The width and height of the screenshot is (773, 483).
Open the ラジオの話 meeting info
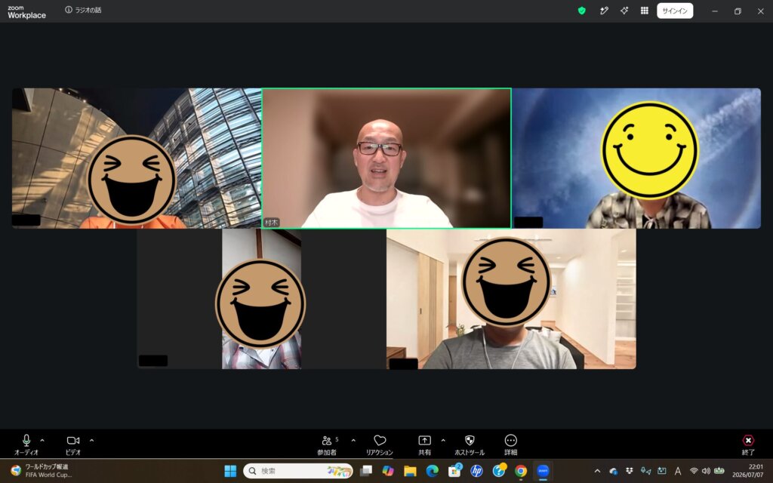pyautogui.click(x=83, y=10)
